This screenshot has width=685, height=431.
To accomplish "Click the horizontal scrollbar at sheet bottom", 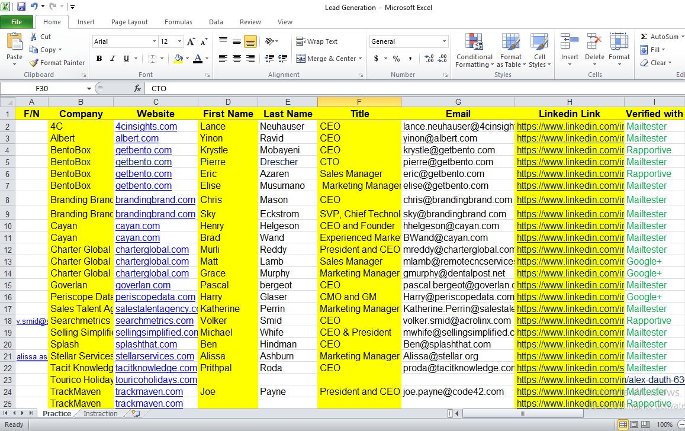I will point(522,413).
